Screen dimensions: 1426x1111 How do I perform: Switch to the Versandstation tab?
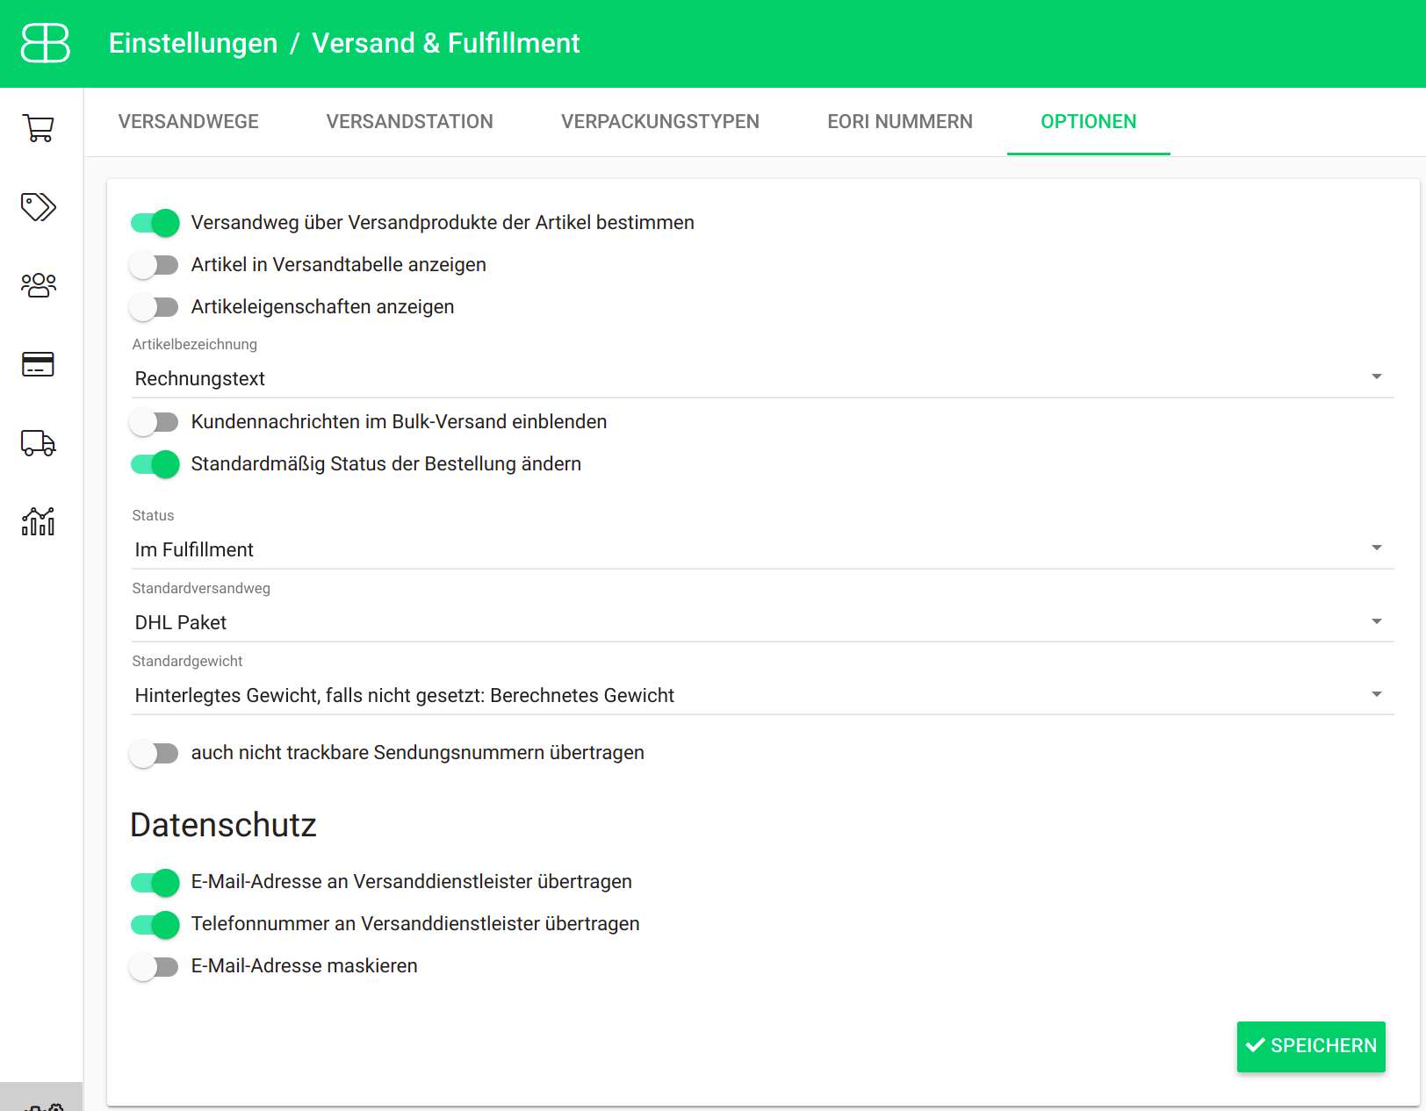[x=410, y=122]
